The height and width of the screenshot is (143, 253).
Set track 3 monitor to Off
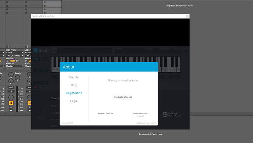tap(18, 61)
